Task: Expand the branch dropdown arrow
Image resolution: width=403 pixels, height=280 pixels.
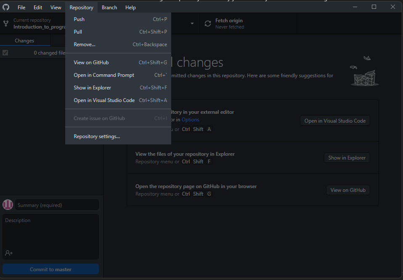Action: click(192, 24)
